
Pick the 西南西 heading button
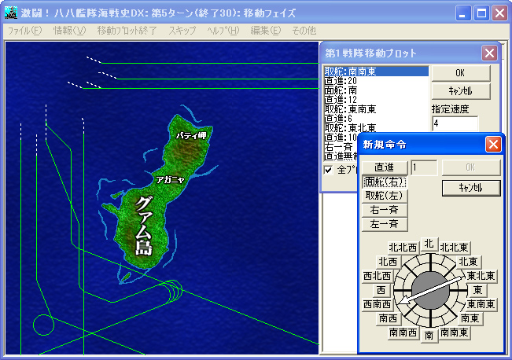pos(378,304)
